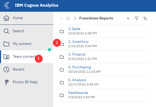Open the Dashboards folder
This screenshot has height=107, width=156.
click(78, 93)
